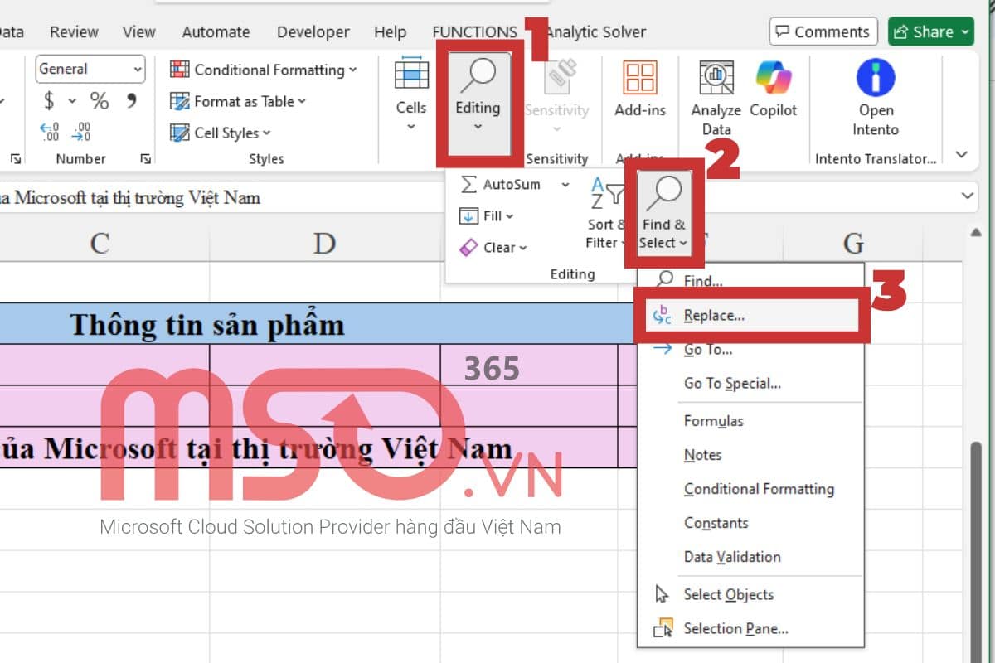Click the cell containing 365
995x663 pixels.
coord(529,365)
